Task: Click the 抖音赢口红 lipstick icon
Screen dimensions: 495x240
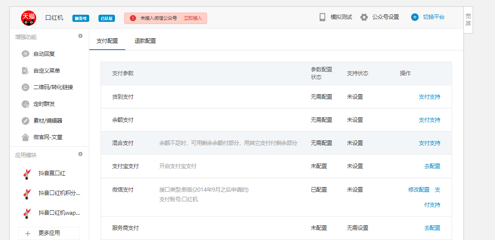Action: tap(27, 173)
